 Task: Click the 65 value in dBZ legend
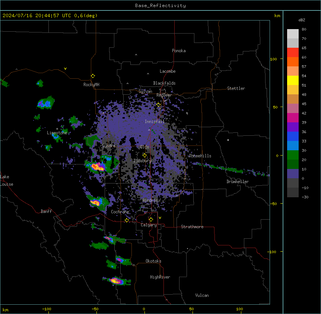pyautogui.click(x=304, y=48)
